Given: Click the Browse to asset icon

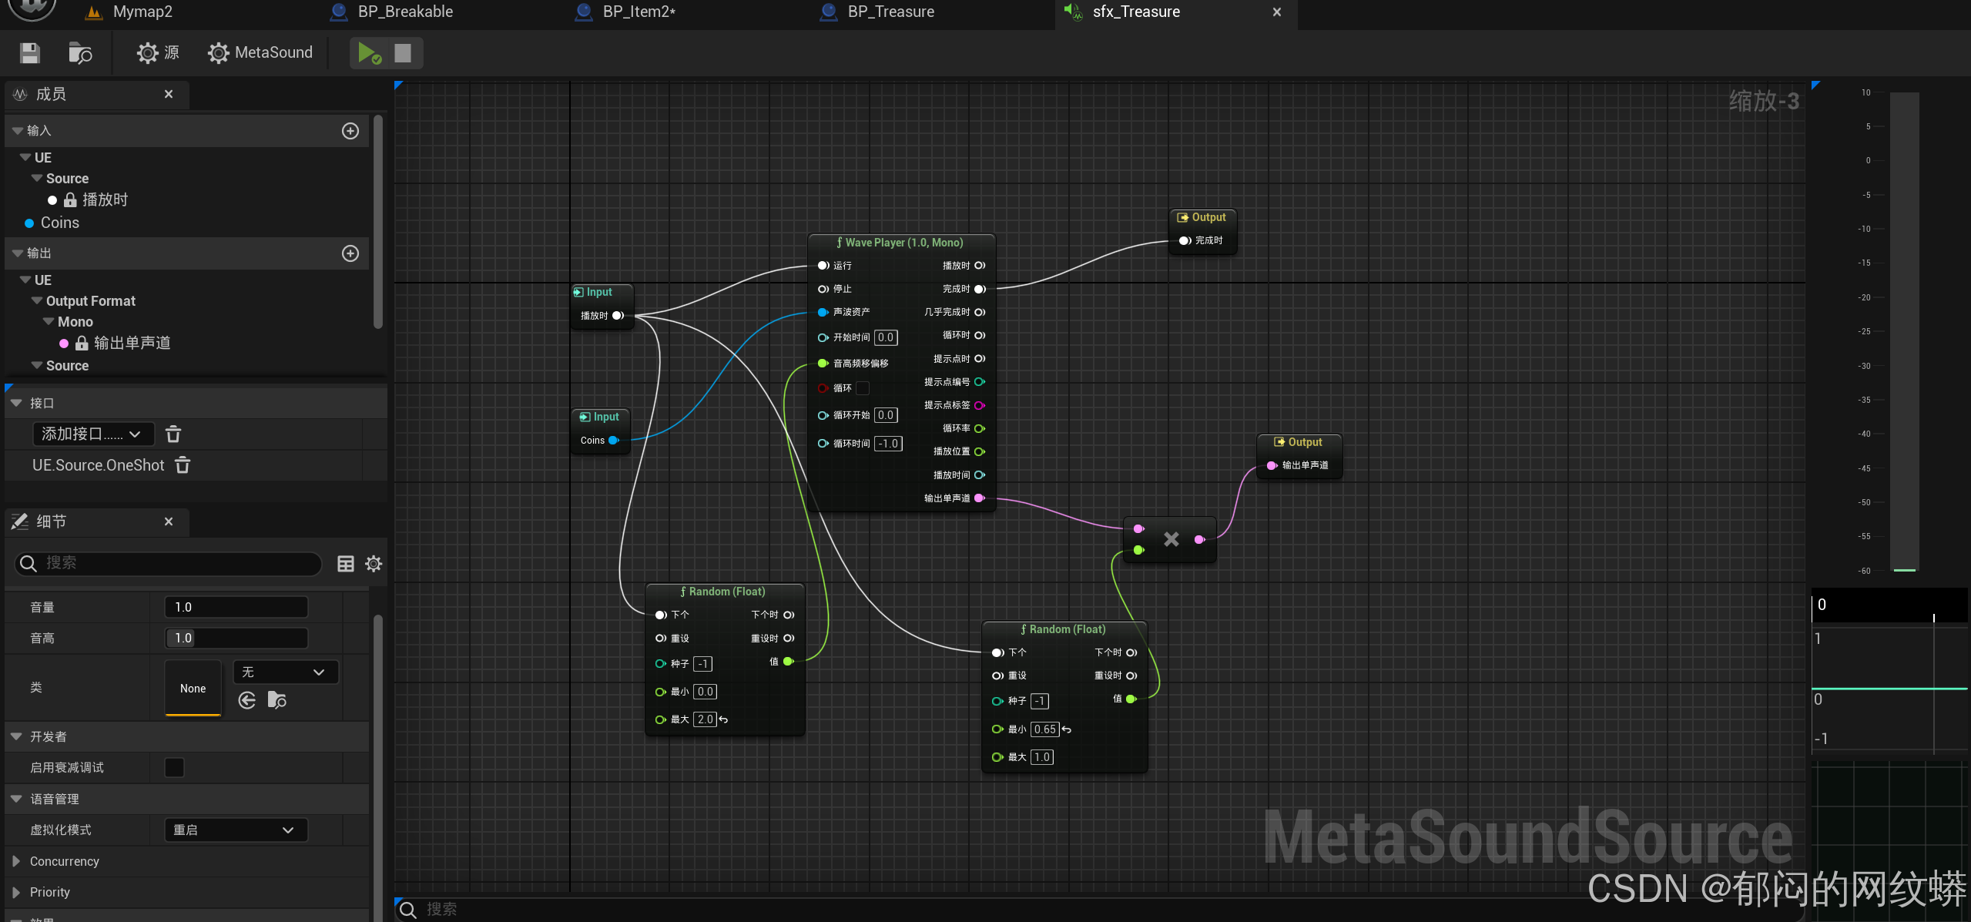Looking at the screenshot, I should [80, 53].
